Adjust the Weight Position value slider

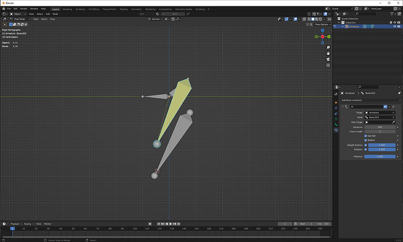pos(381,145)
